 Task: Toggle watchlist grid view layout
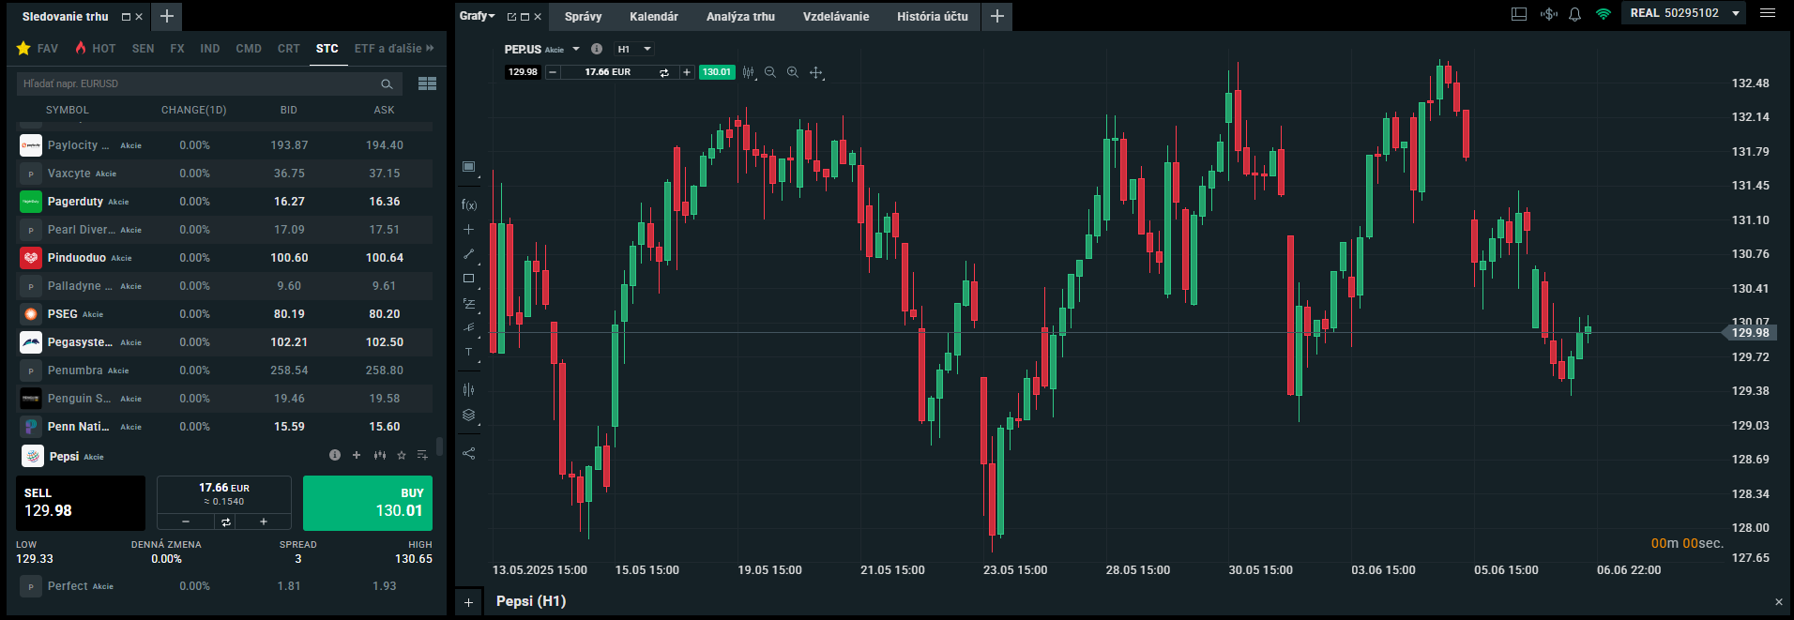[427, 83]
